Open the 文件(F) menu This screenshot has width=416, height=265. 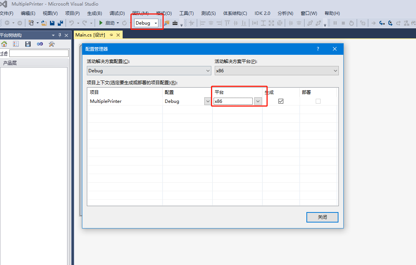coord(6,13)
